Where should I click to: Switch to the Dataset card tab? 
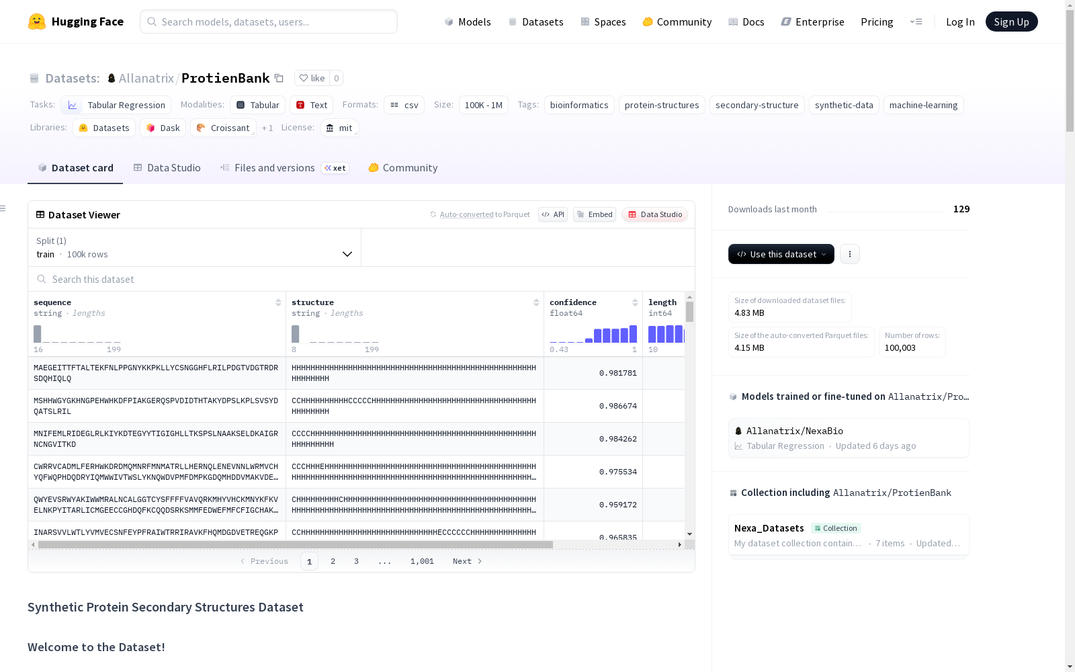coord(75,168)
